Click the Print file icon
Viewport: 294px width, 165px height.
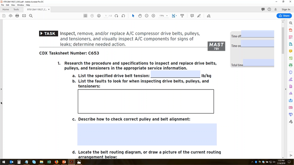point(17,16)
